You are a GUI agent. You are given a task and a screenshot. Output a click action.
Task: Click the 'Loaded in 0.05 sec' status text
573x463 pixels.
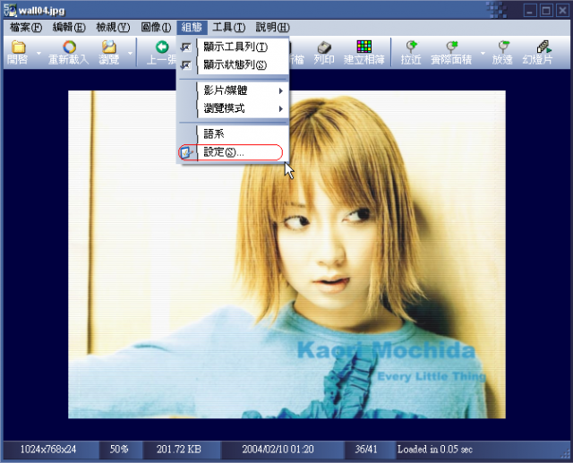click(x=435, y=449)
